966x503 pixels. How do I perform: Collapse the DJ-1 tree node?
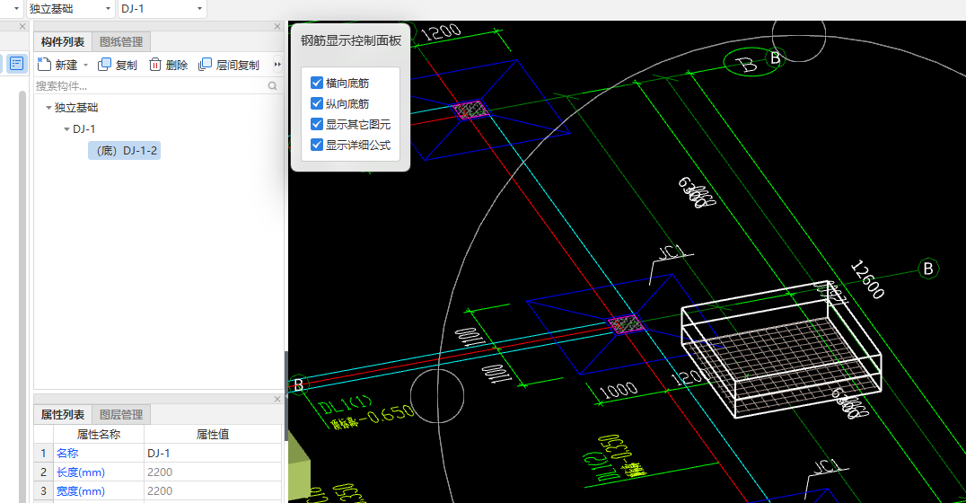pos(66,128)
